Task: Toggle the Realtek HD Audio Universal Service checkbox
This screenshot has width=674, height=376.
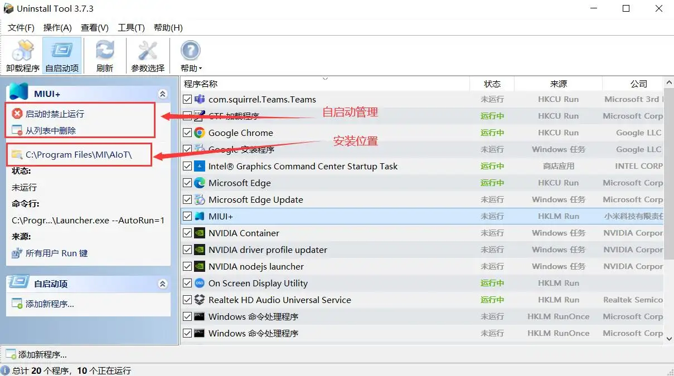Action: (x=187, y=300)
